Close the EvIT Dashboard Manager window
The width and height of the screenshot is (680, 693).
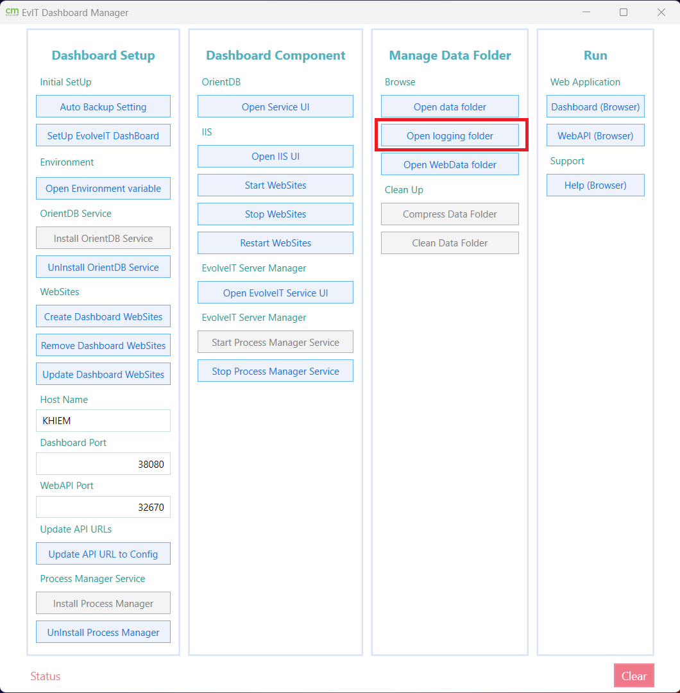click(661, 12)
